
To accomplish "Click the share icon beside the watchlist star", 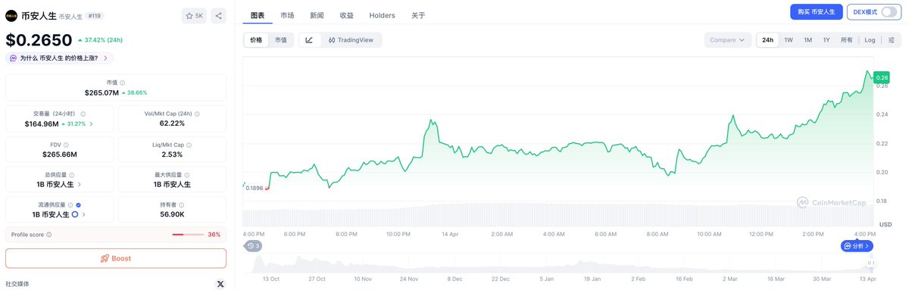I will coord(218,15).
